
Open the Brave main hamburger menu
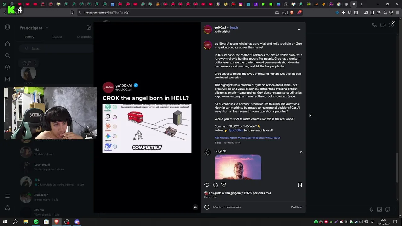pos(397,13)
